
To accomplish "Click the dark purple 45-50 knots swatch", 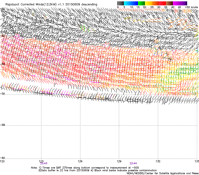I will (183, 3).
